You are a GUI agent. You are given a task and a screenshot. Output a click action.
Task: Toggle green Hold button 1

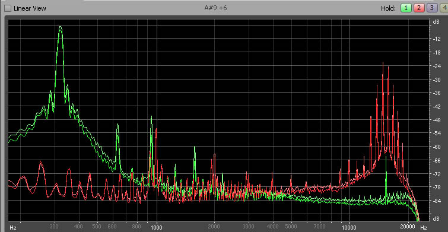point(405,8)
